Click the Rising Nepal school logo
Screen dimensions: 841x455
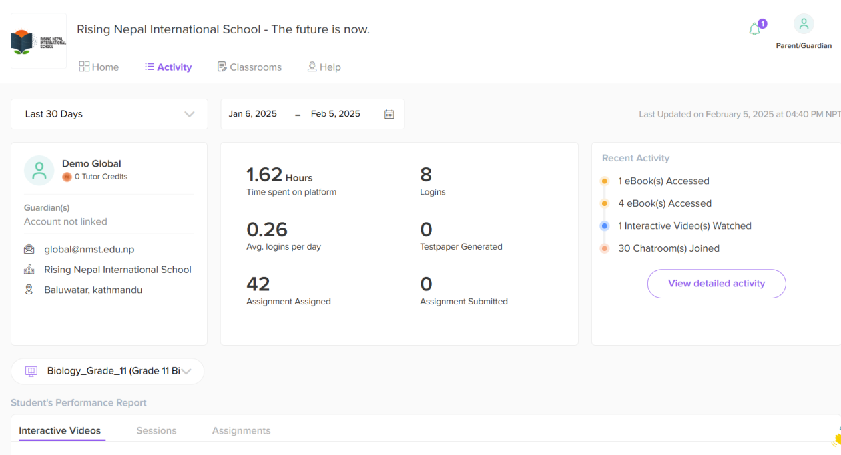(39, 41)
